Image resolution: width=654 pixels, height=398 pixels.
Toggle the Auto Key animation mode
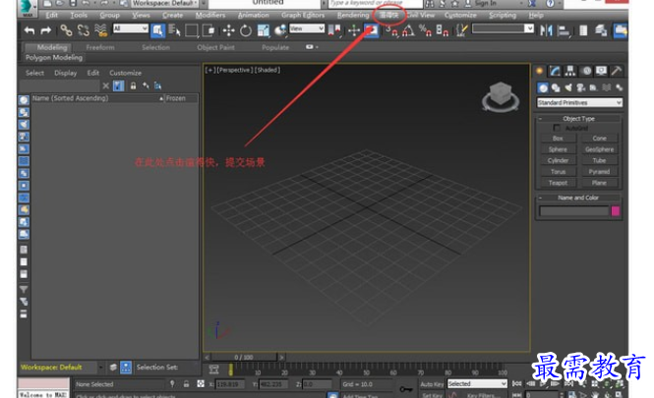432,384
